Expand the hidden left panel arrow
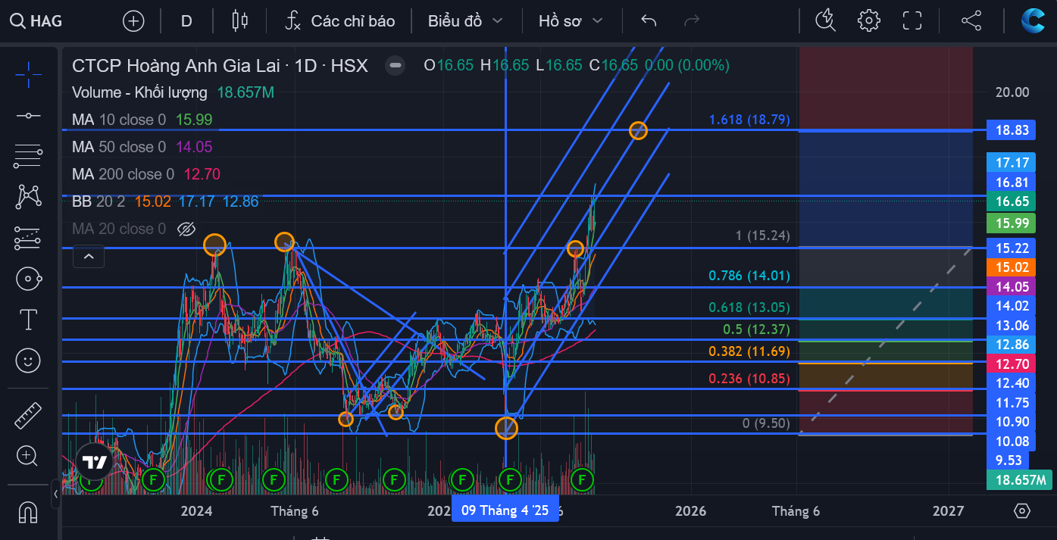Viewport: 1057px width, 540px height. coord(55,496)
